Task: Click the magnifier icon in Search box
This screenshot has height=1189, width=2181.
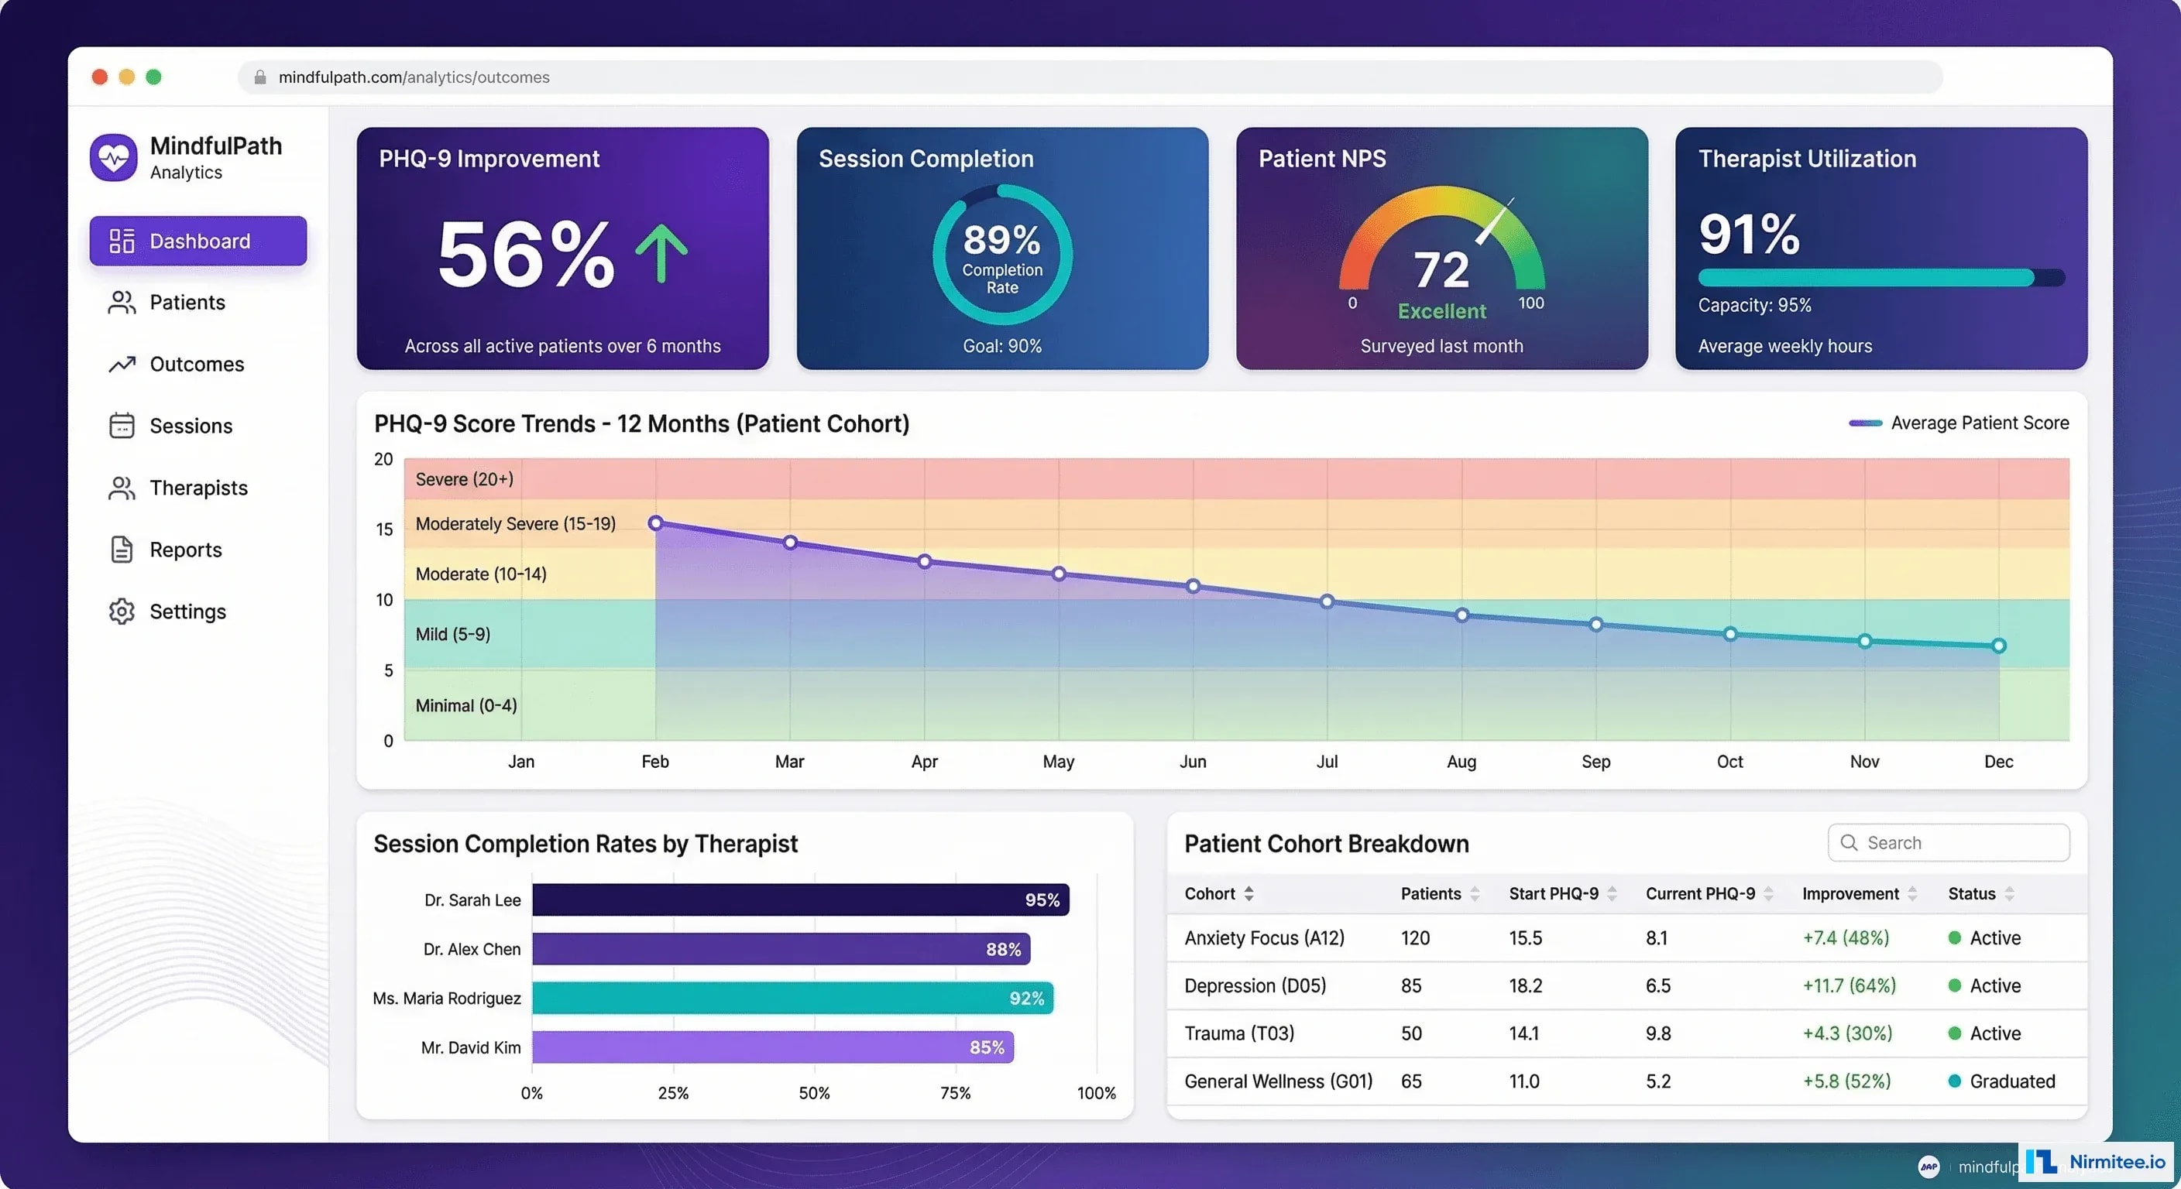Action: pyautogui.click(x=1849, y=843)
